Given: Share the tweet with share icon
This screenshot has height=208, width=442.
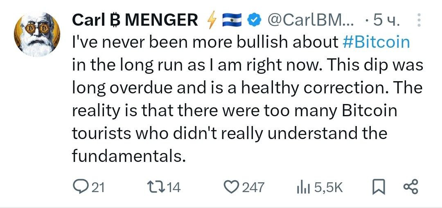Looking at the screenshot, I should click(411, 187).
